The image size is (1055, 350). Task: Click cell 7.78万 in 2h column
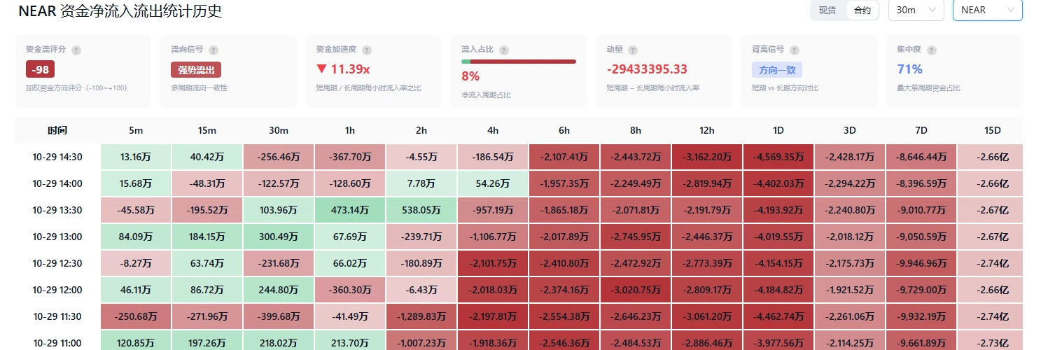click(x=422, y=183)
